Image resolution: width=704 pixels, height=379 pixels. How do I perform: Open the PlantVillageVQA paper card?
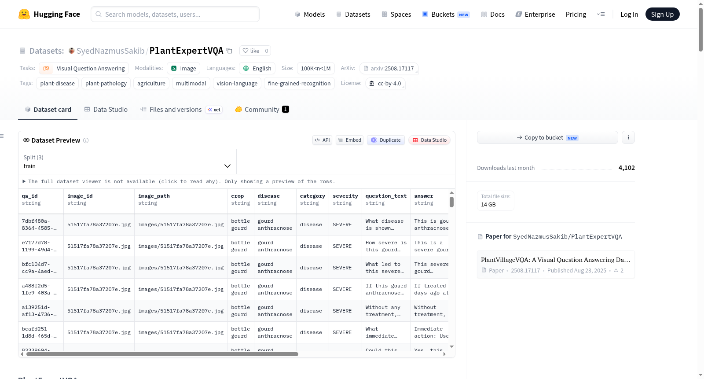pyautogui.click(x=556, y=265)
